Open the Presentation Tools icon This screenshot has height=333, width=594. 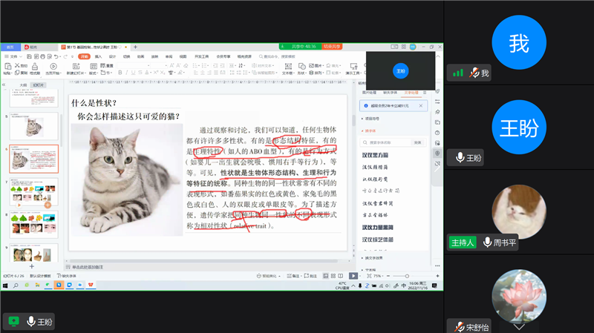coord(353,66)
